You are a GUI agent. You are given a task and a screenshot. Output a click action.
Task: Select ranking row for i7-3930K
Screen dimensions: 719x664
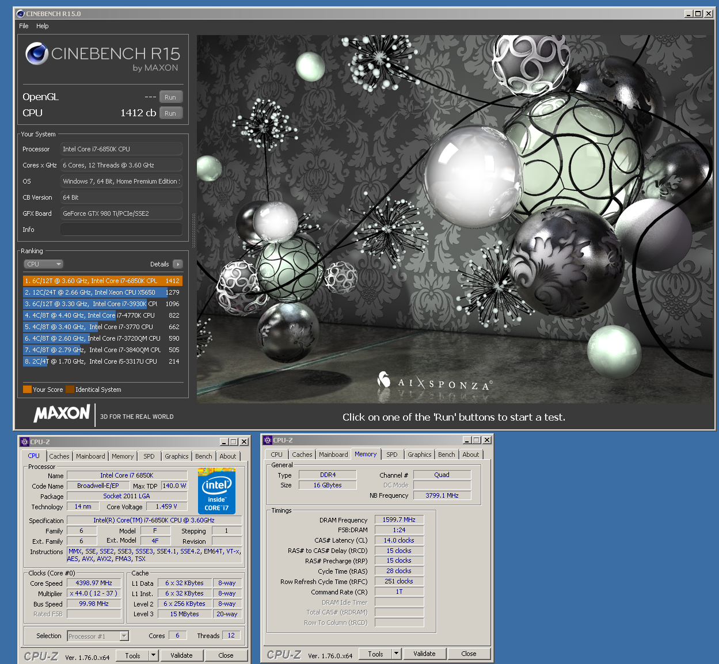[x=102, y=304]
